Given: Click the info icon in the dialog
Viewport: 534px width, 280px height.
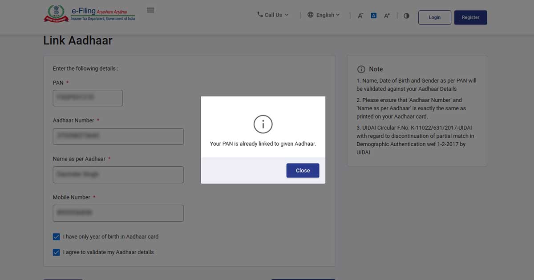Looking at the screenshot, I should pyautogui.click(x=263, y=124).
